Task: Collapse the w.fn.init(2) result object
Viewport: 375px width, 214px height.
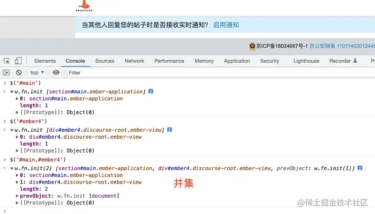Action: (12, 169)
